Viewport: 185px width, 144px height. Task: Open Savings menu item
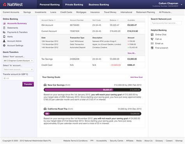click(x=27, y=12)
